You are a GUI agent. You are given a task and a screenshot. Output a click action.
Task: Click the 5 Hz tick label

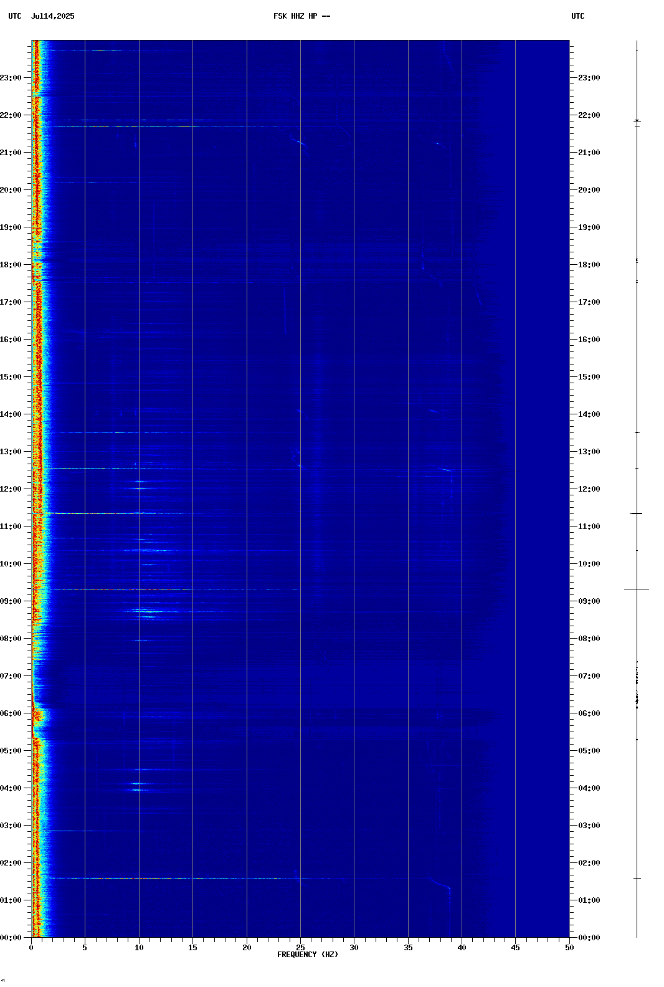(85, 948)
